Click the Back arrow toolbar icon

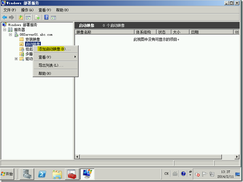5,17
